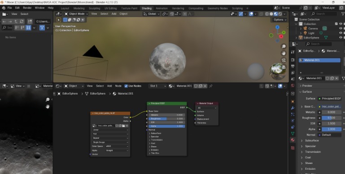Hide EditorSphere in outliner

(341, 38)
